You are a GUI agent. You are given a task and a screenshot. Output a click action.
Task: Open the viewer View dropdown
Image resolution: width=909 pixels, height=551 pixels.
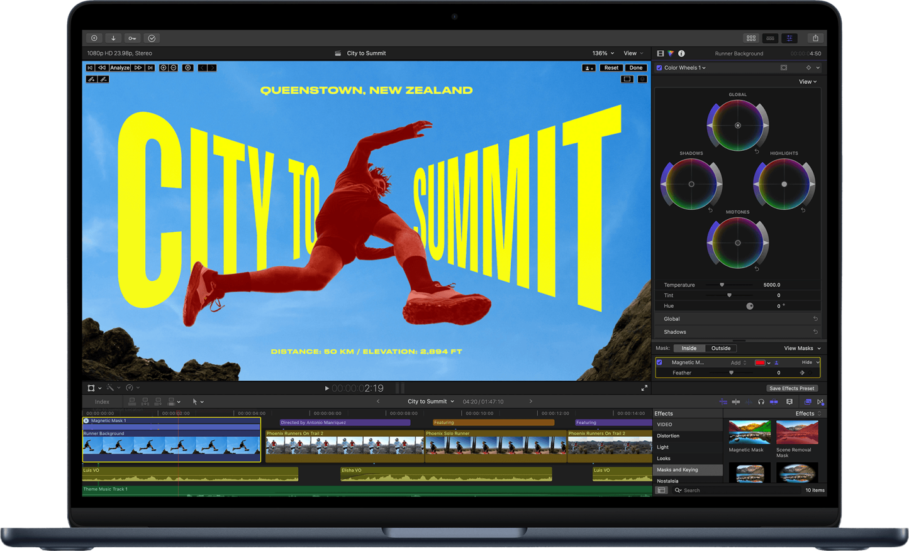click(633, 53)
